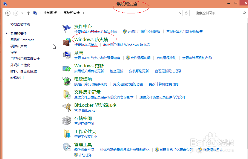Image resolution: width=248 pixels, height=159 pixels.
Task: Click 管理工作文件夹 link
Action: click(x=86, y=137)
